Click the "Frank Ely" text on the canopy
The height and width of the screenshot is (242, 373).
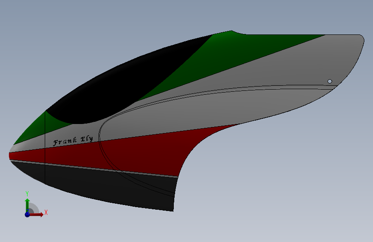click(x=73, y=140)
